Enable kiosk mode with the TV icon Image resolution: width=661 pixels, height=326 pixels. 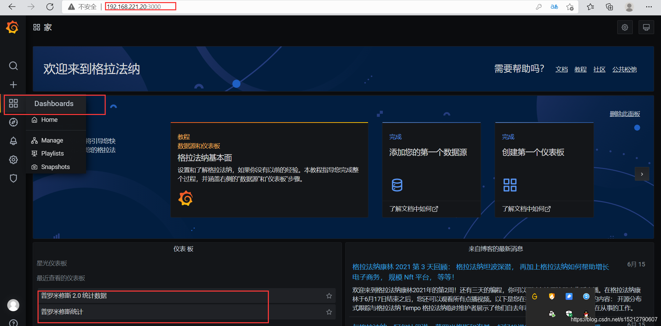pos(646,27)
